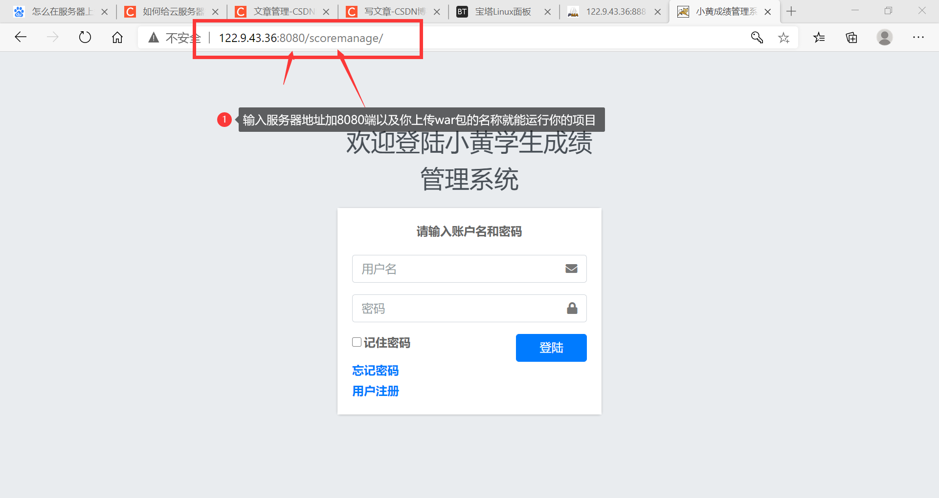The height and width of the screenshot is (498, 939).
Task: Click the search icon beside the address bar
Action: tap(757, 37)
